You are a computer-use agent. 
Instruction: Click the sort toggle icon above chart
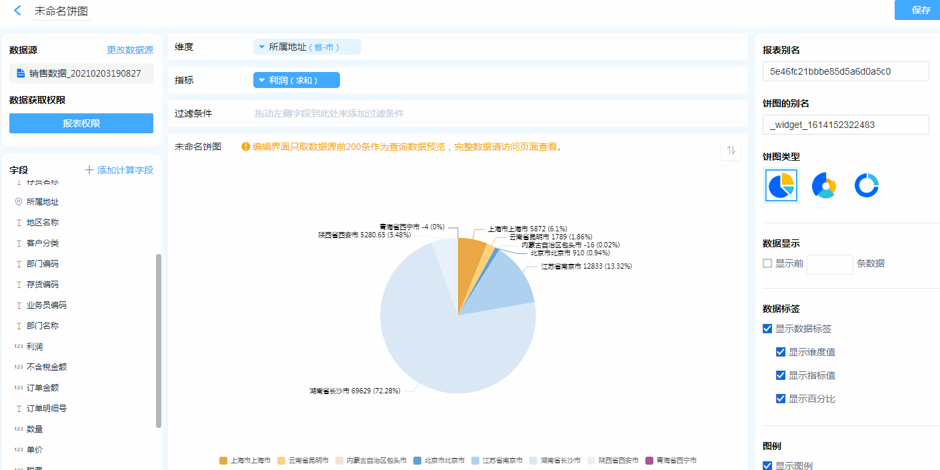[731, 150]
